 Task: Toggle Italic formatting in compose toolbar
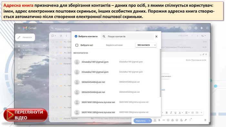(x=171, y=112)
